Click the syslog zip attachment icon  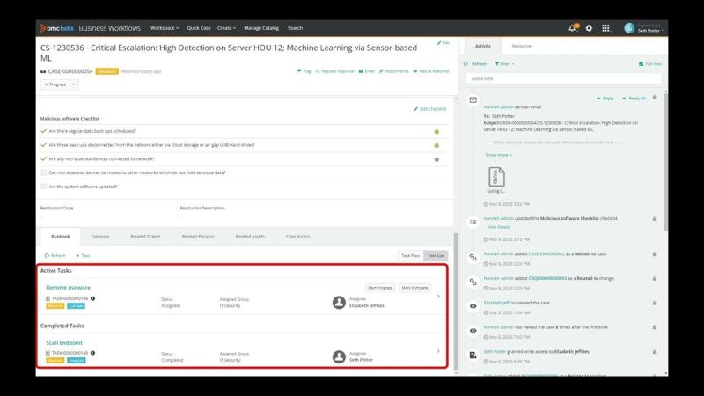click(496, 177)
